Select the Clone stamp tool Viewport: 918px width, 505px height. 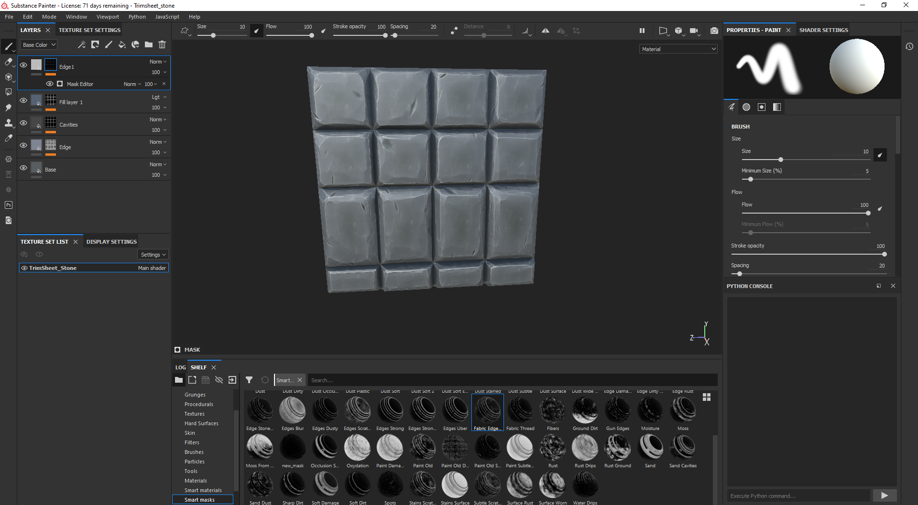point(8,123)
